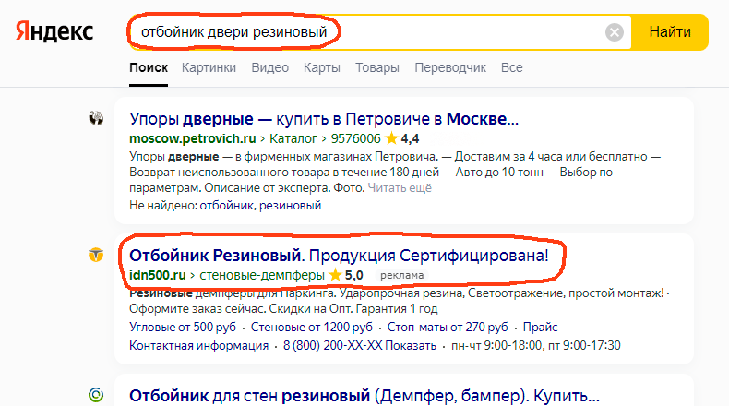Screen dimensions: 729x406
Task: Open ad Отбойник Резиновый. Продукция Сертифицирована!
Action: click(x=339, y=256)
